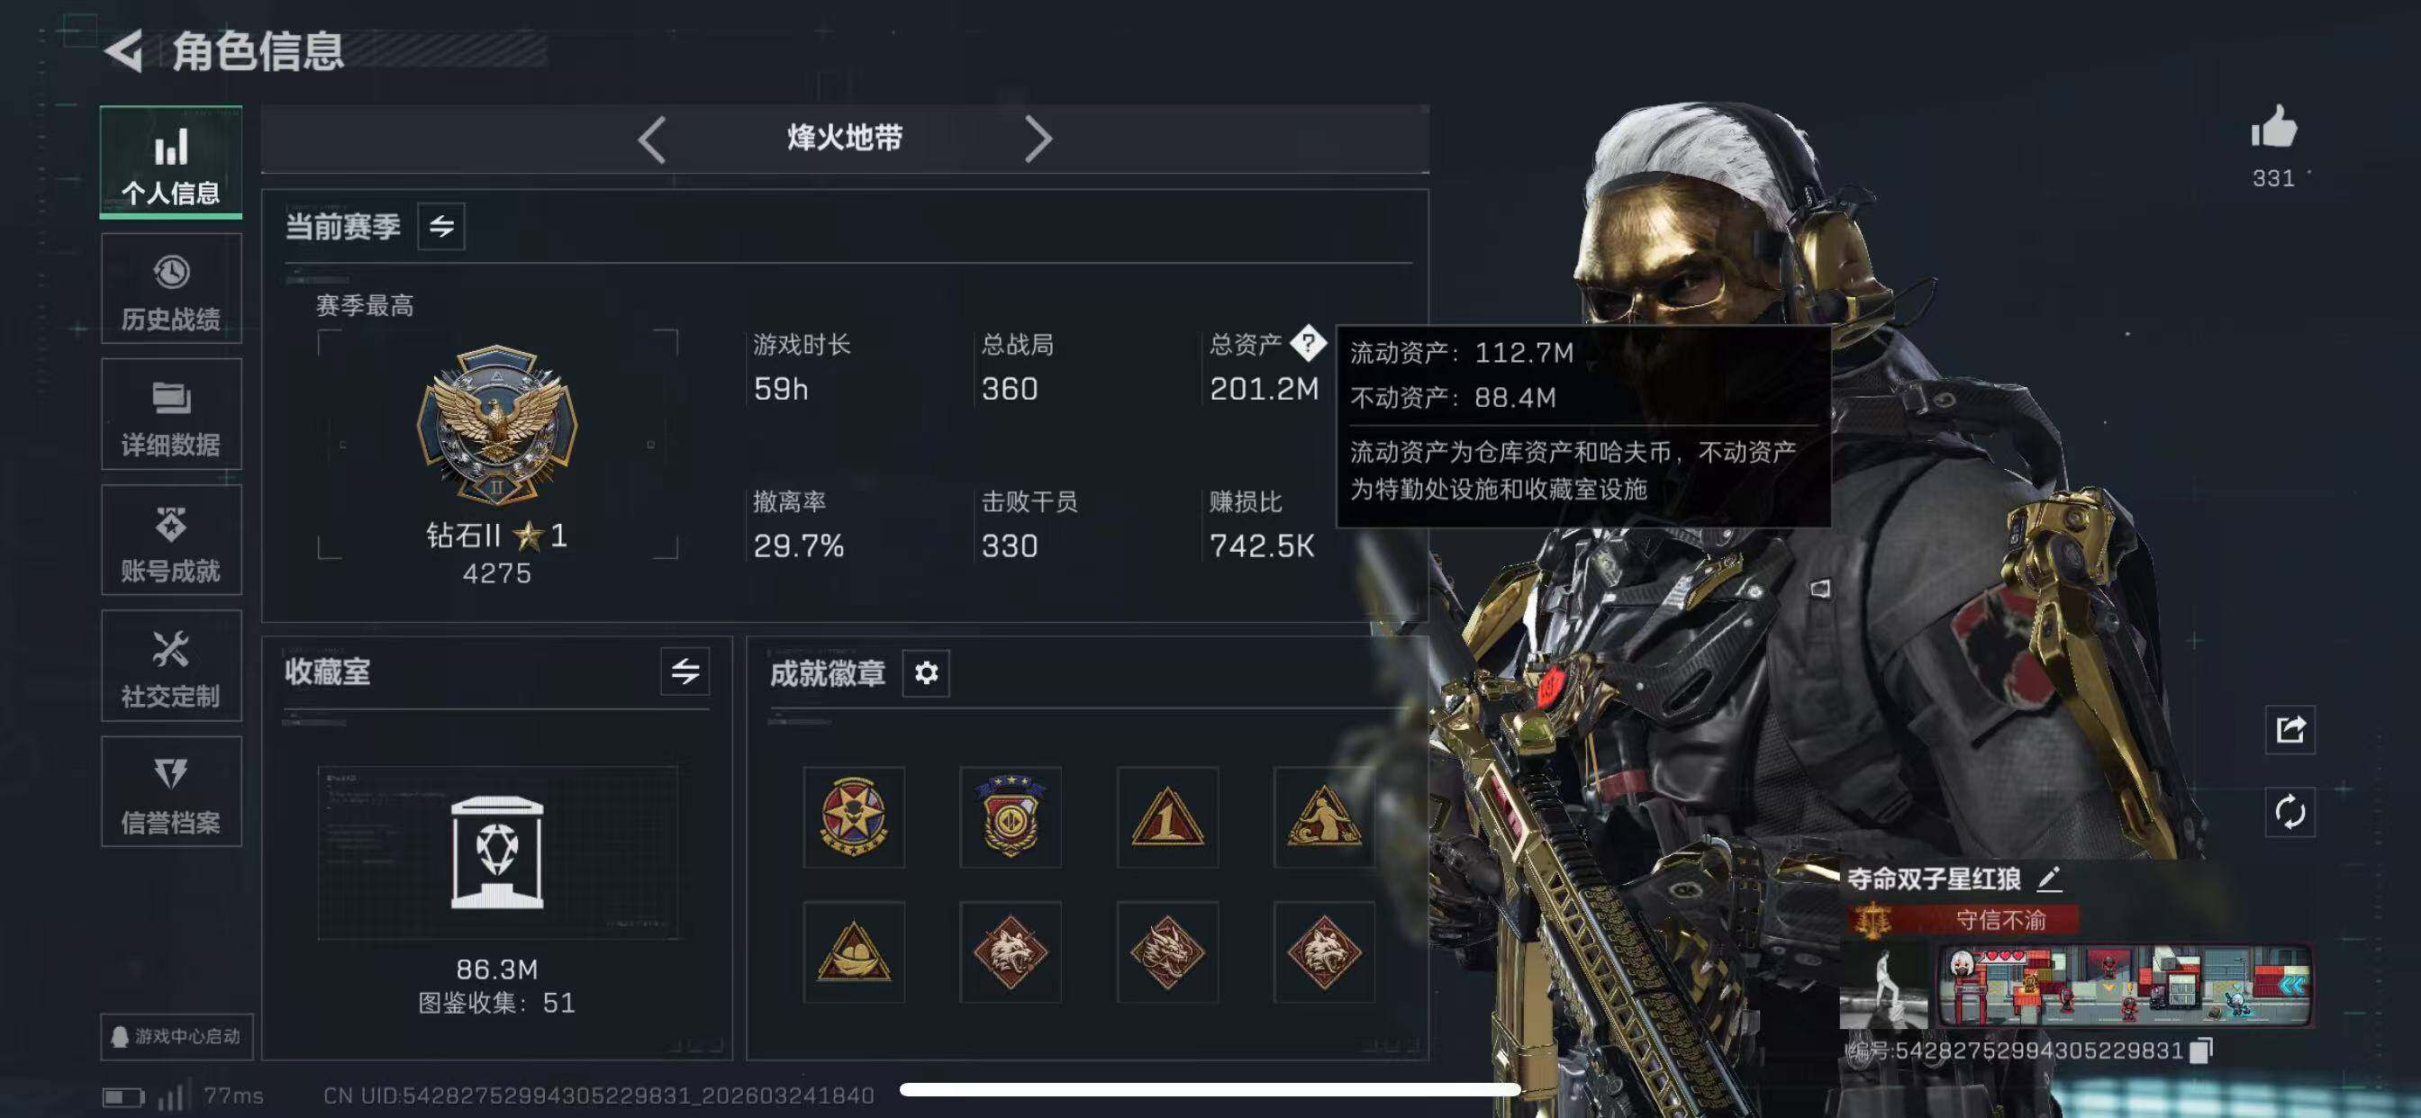Screen dimensions: 2421x1118
Task: Click the rotate refresh character icon
Action: (x=2290, y=812)
